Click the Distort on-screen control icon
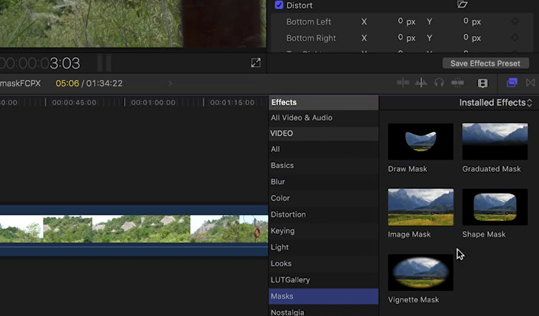 click(x=462, y=5)
